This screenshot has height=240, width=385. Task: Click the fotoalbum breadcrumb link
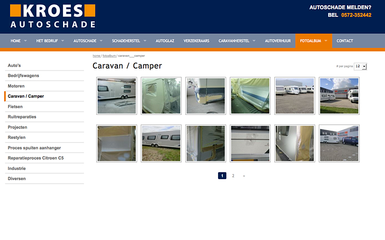[109, 56]
